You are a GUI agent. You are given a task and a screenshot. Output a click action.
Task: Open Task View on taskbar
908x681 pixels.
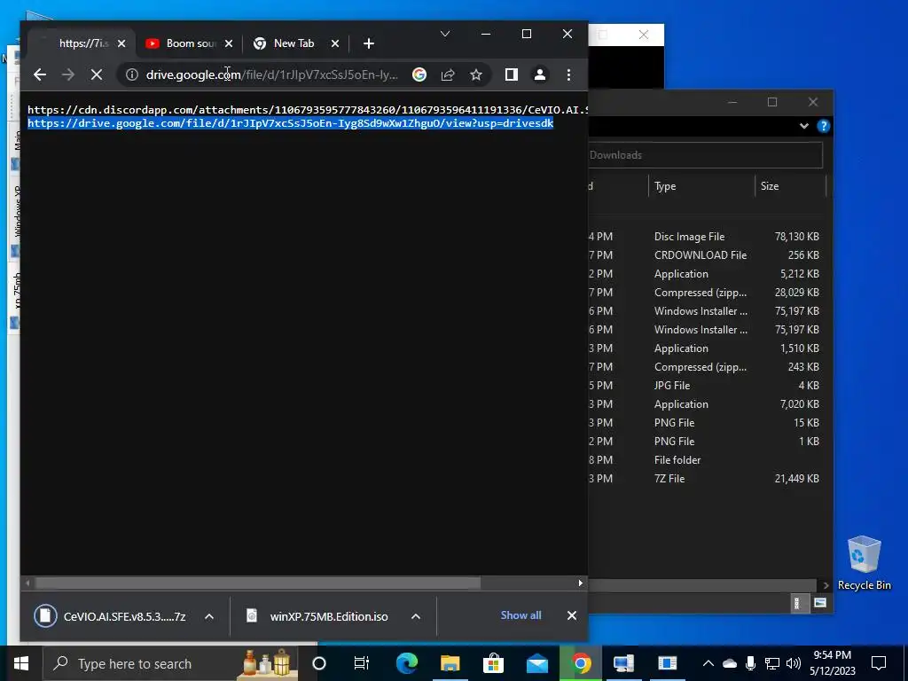(362, 663)
